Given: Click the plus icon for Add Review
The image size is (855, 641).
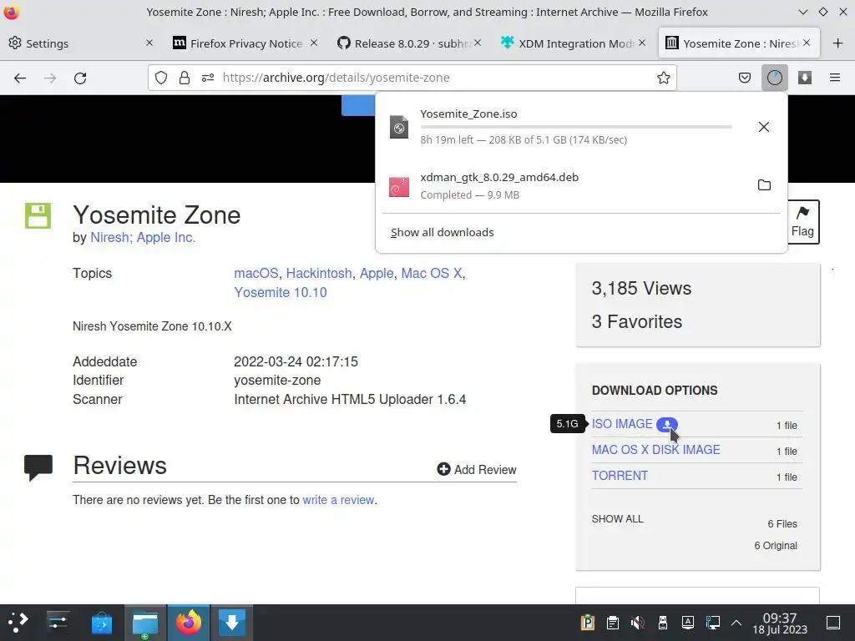Looking at the screenshot, I should (x=443, y=469).
